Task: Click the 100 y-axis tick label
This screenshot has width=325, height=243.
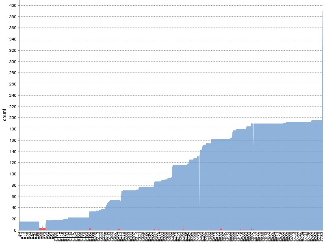Action: click(13, 174)
